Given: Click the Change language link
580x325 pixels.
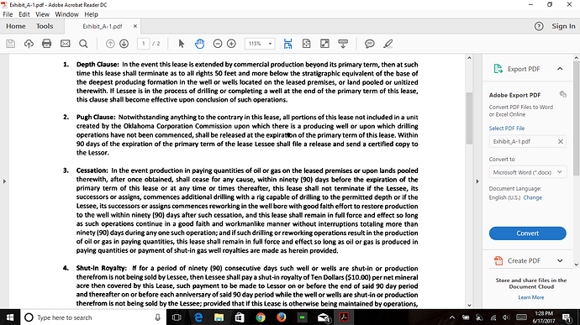Looking at the screenshot, I should (x=533, y=197).
